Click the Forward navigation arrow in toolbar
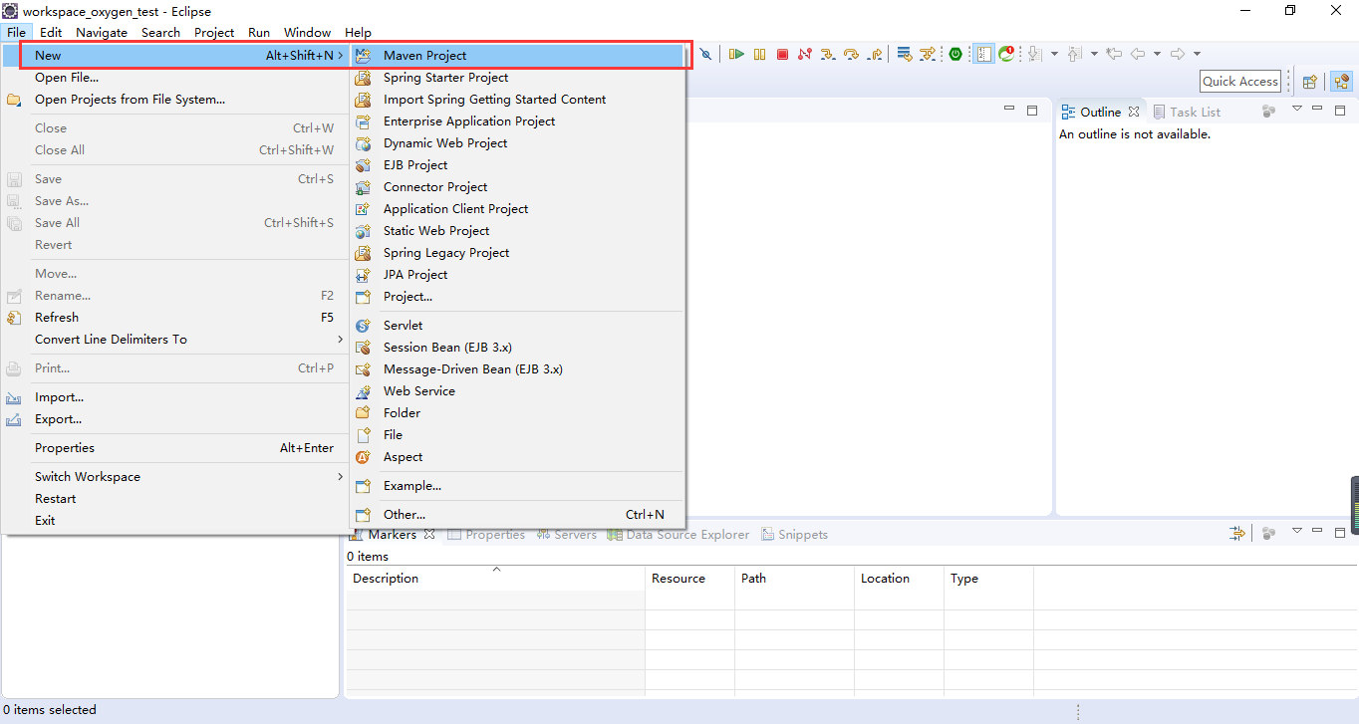 pyautogui.click(x=1178, y=54)
